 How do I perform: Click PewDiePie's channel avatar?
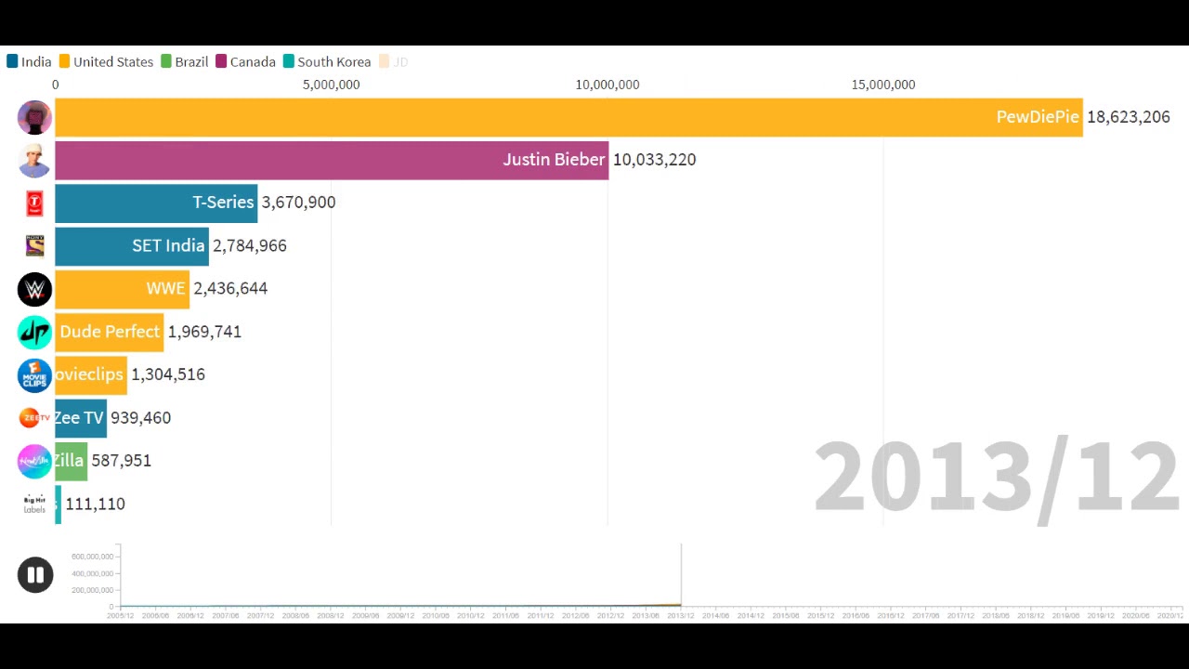click(x=34, y=118)
